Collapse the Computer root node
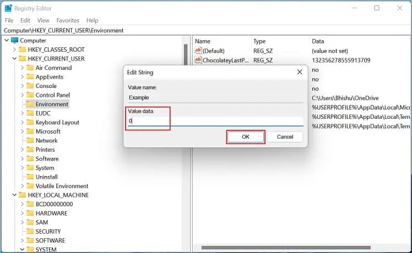 coord(7,40)
